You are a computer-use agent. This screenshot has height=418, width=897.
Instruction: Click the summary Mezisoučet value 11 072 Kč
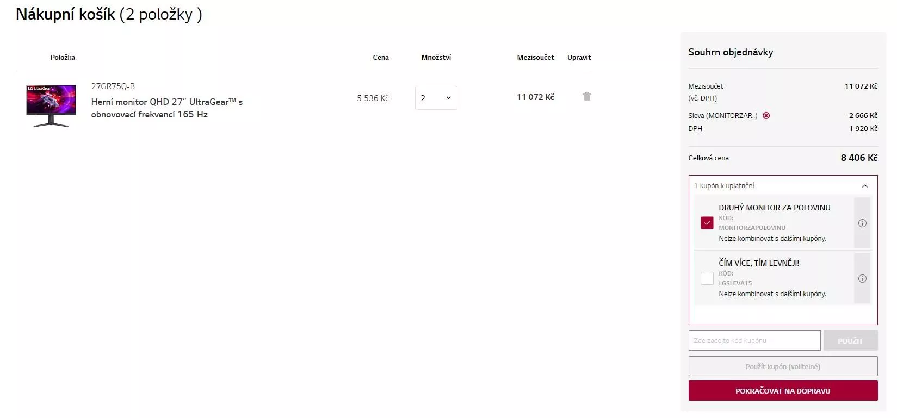861,86
